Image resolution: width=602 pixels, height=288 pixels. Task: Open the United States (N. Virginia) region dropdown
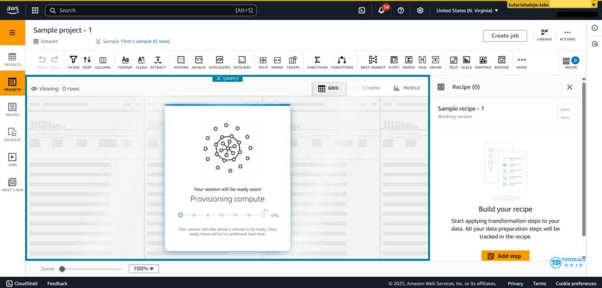tap(467, 11)
